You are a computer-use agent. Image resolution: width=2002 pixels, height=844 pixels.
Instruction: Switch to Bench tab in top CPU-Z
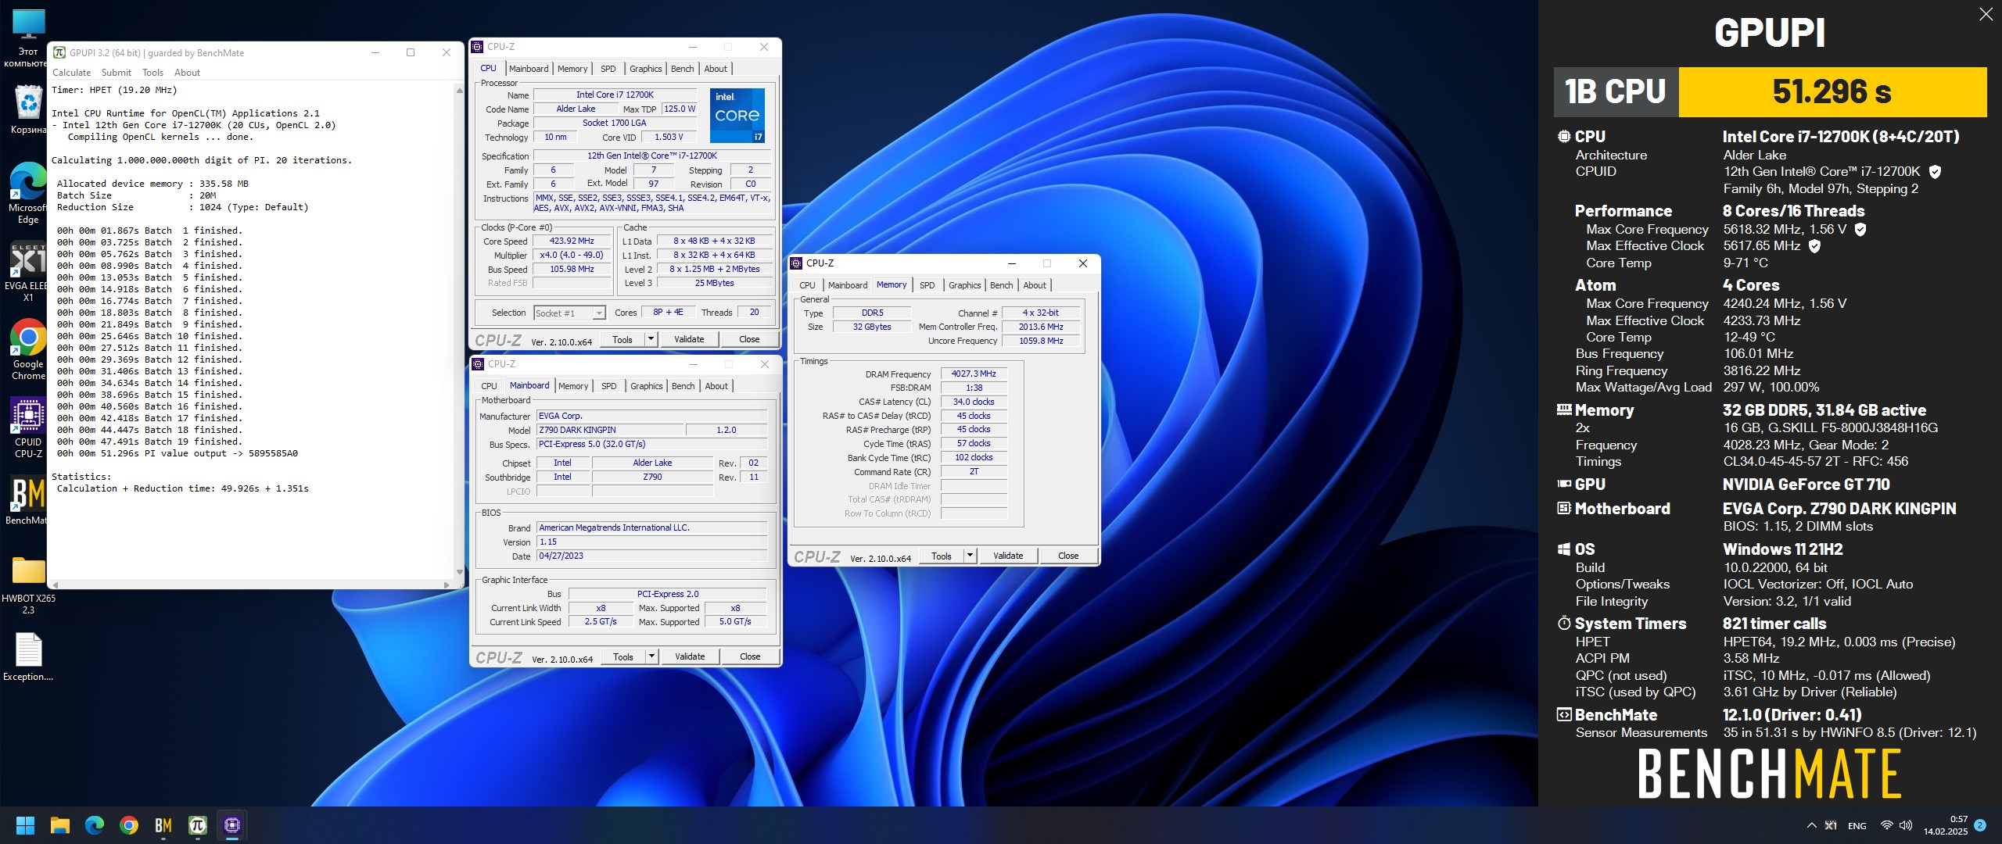[x=683, y=69]
